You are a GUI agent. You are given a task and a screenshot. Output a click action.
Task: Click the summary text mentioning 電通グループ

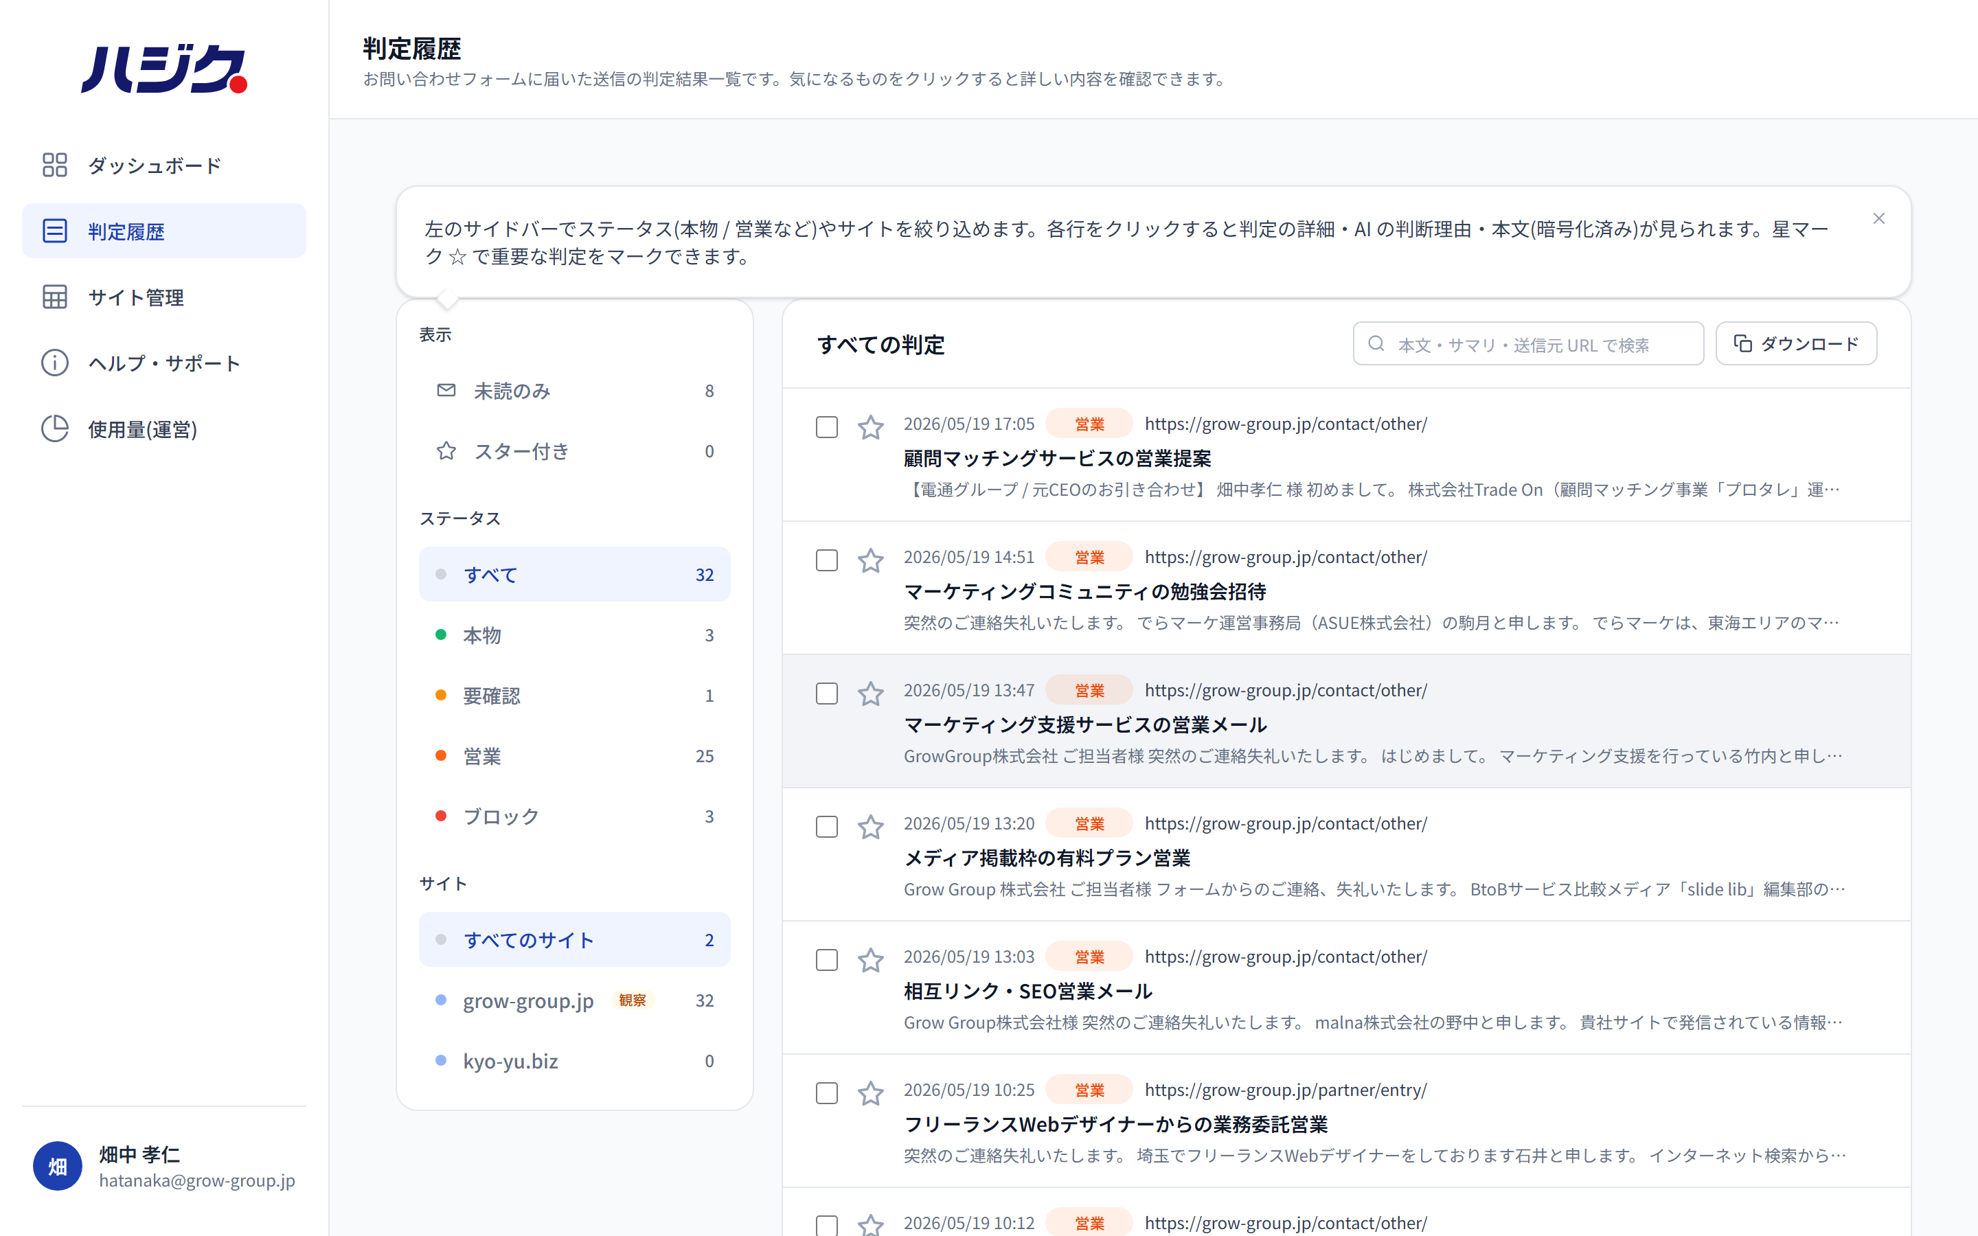(x=1372, y=490)
